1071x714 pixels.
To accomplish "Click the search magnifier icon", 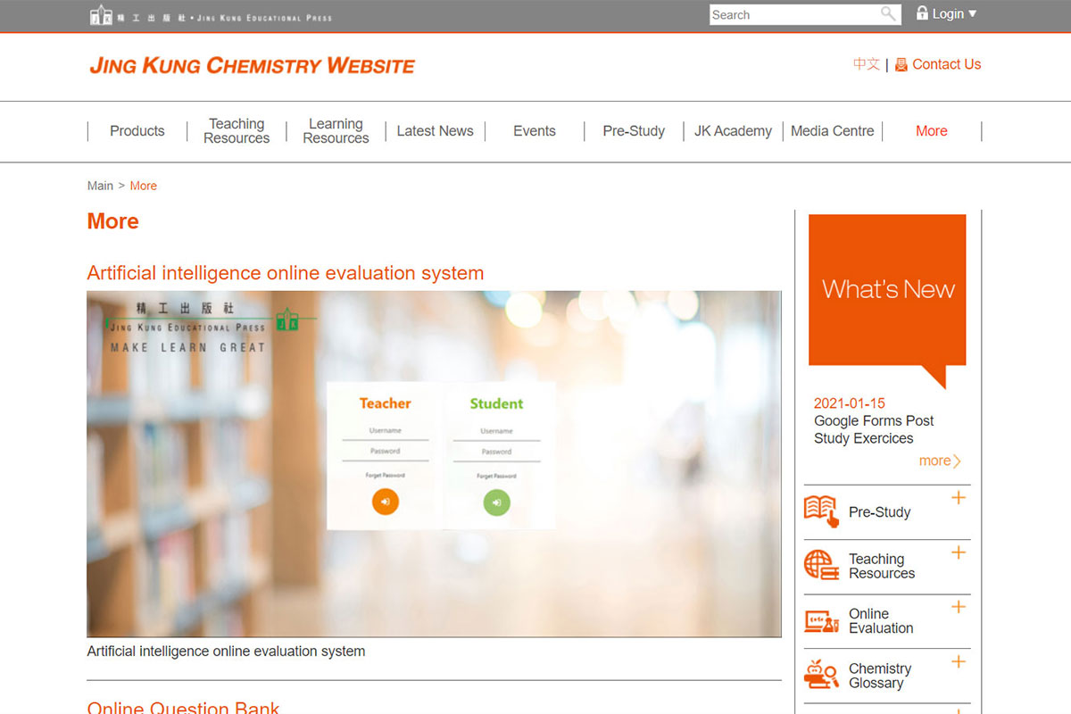I will [888, 13].
